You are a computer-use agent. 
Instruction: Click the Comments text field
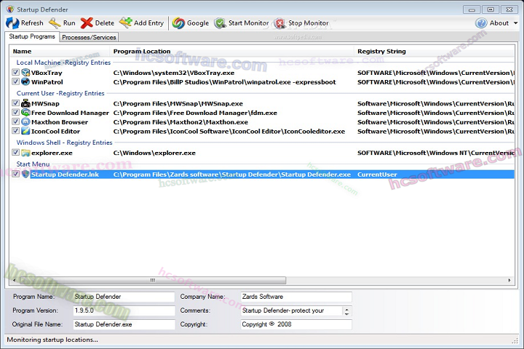click(x=292, y=310)
